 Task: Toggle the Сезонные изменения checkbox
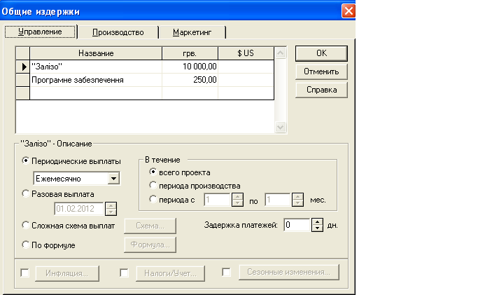point(226,272)
